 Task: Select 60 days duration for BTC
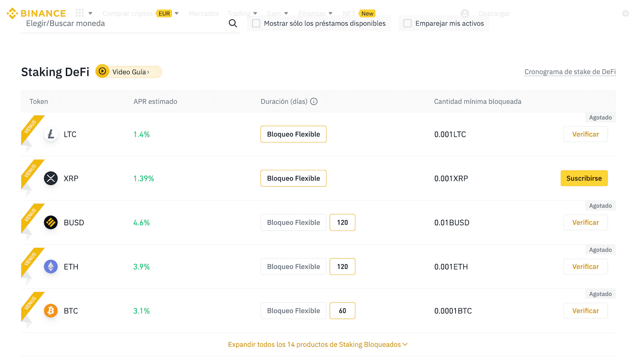pyautogui.click(x=343, y=311)
